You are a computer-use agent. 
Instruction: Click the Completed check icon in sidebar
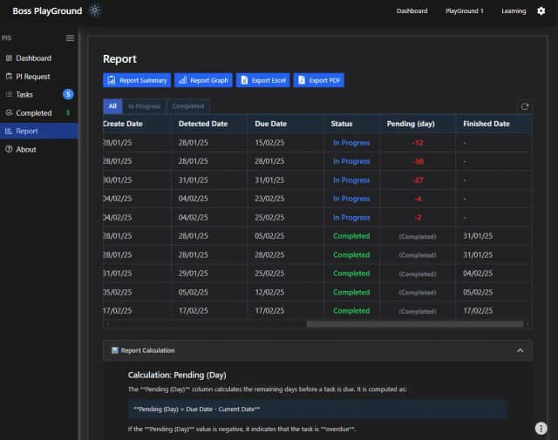tap(9, 113)
